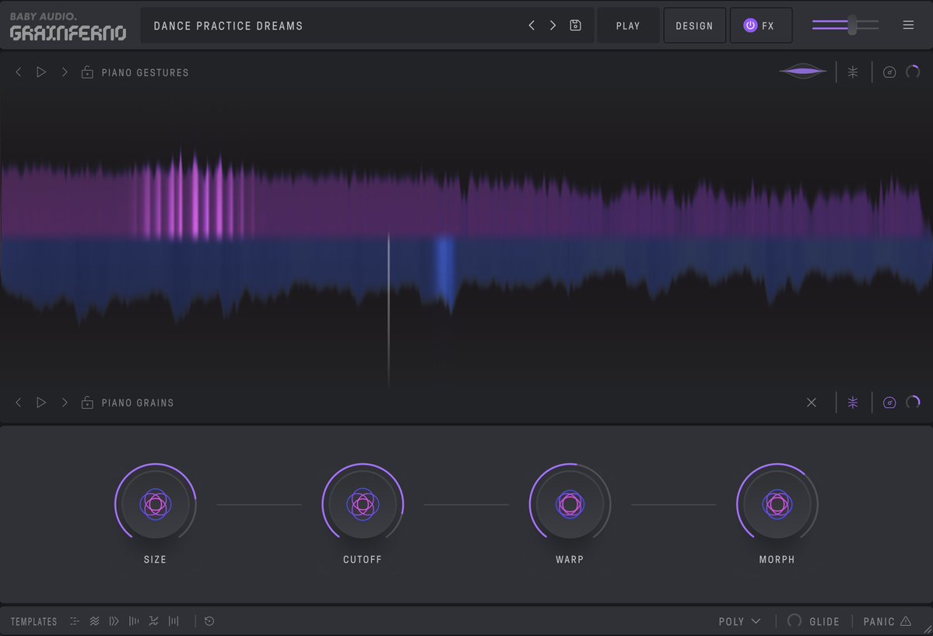Viewport: 933px width, 636px height.
Task: Adjust the Piano Grains layer level knob
Action: [913, 402]
